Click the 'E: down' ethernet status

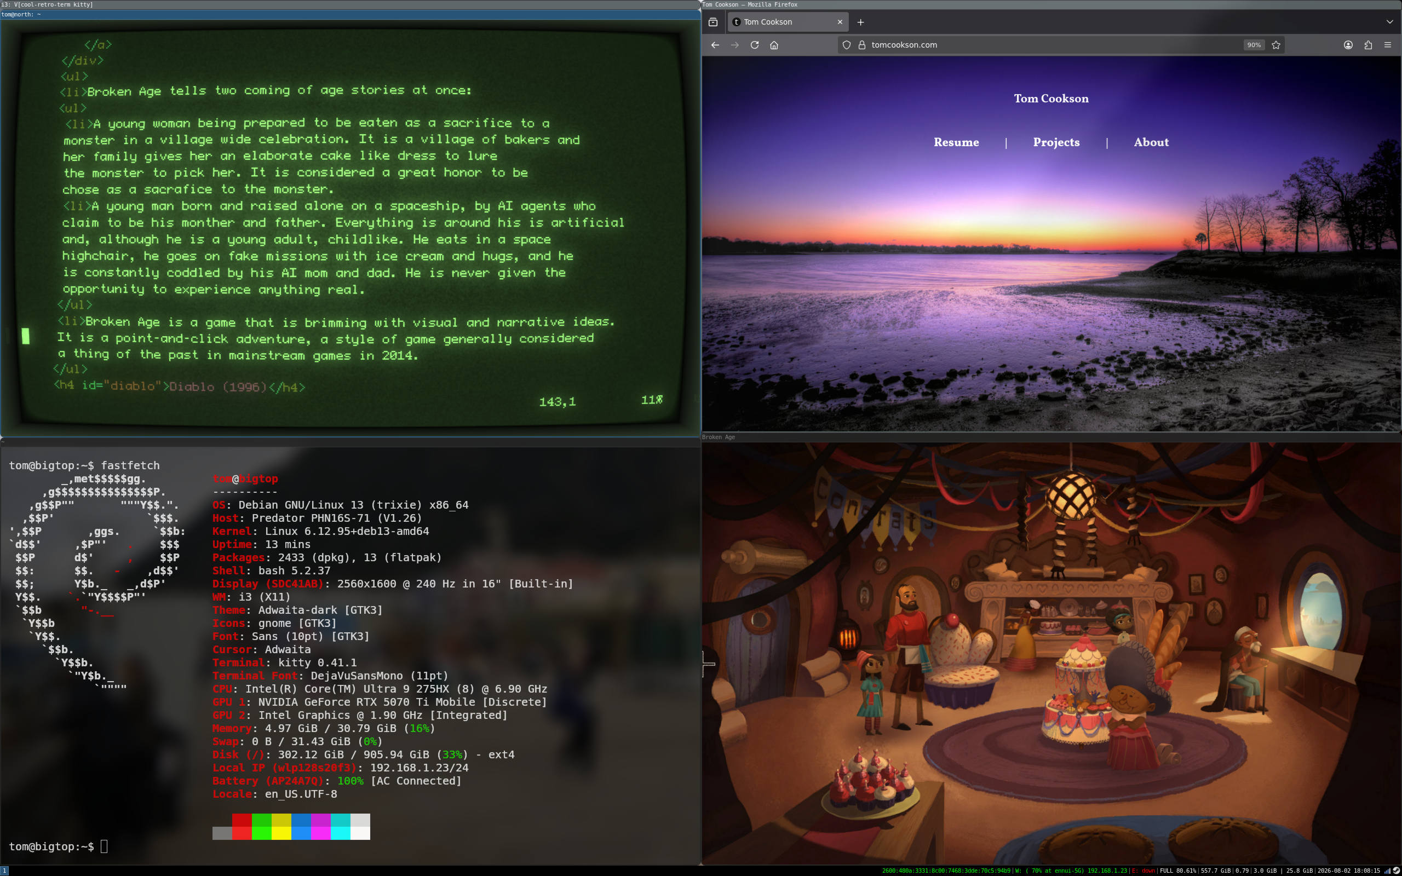1143,871
